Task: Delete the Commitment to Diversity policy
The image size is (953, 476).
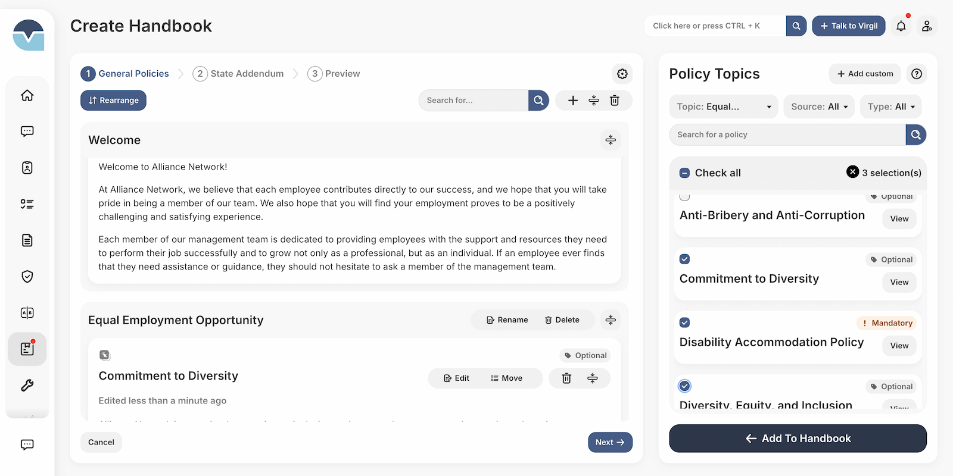Action: pos(566,378)
